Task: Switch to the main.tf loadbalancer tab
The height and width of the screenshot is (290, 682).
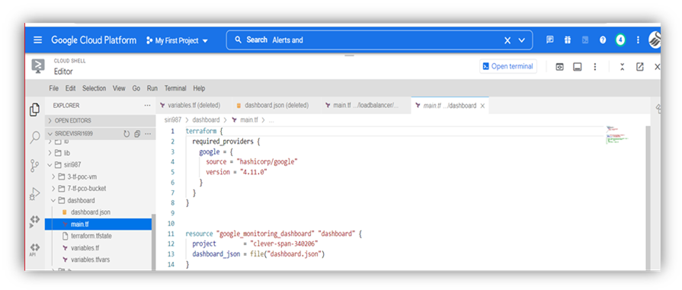Action: pyautogui.click(x=365, y=105)
